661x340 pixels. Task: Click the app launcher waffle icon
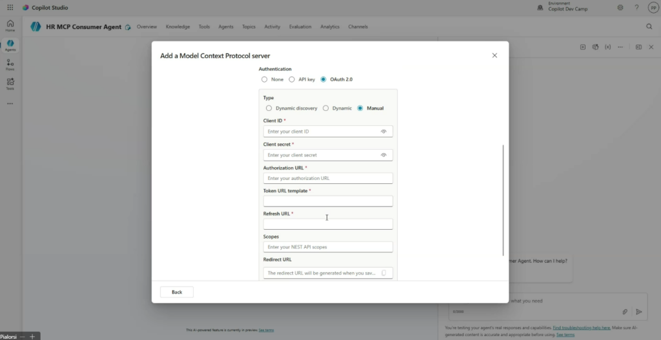[10, 8]
